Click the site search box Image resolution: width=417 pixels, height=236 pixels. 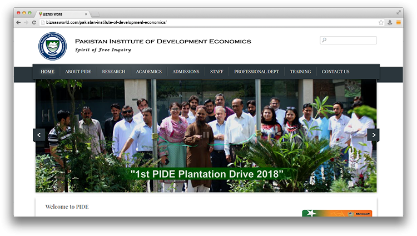click(349, 41)
